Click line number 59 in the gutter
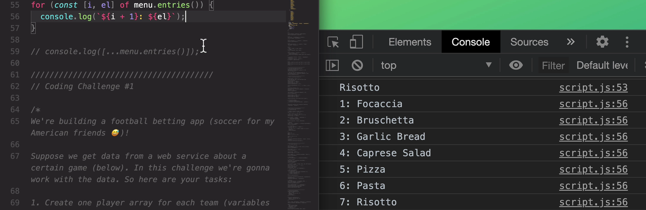Viewport: 646px width, 210px height. 15,52
